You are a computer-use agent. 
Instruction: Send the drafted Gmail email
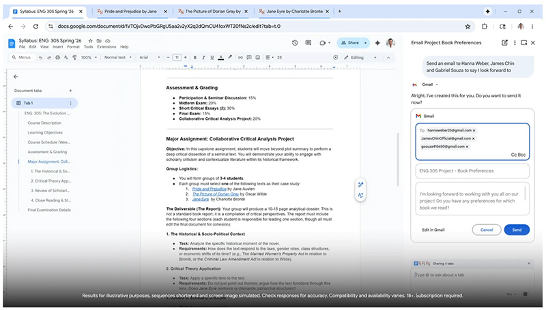coord(516,230)
